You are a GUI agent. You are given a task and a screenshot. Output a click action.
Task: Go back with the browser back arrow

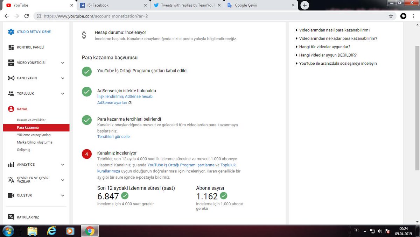coord(6,16)
